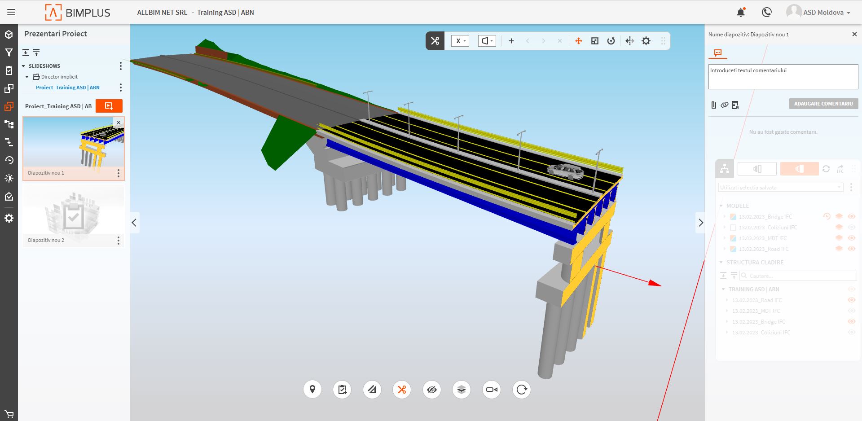Click the ADAUGARE COMENTARIU button

pos(823,104)
